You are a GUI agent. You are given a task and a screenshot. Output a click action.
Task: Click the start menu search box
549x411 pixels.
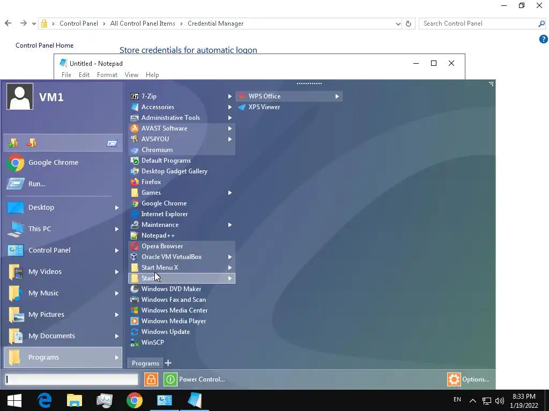72,379
